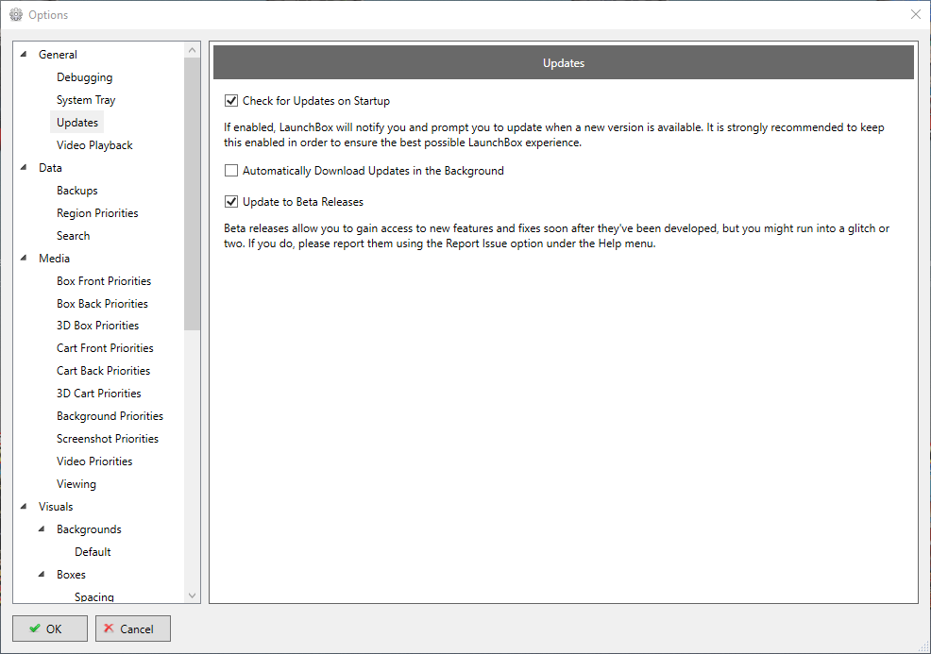Enable Check for Updates on Startup checkbox
931x654 pixels.
pyautogui.click(x=231, y=101)
